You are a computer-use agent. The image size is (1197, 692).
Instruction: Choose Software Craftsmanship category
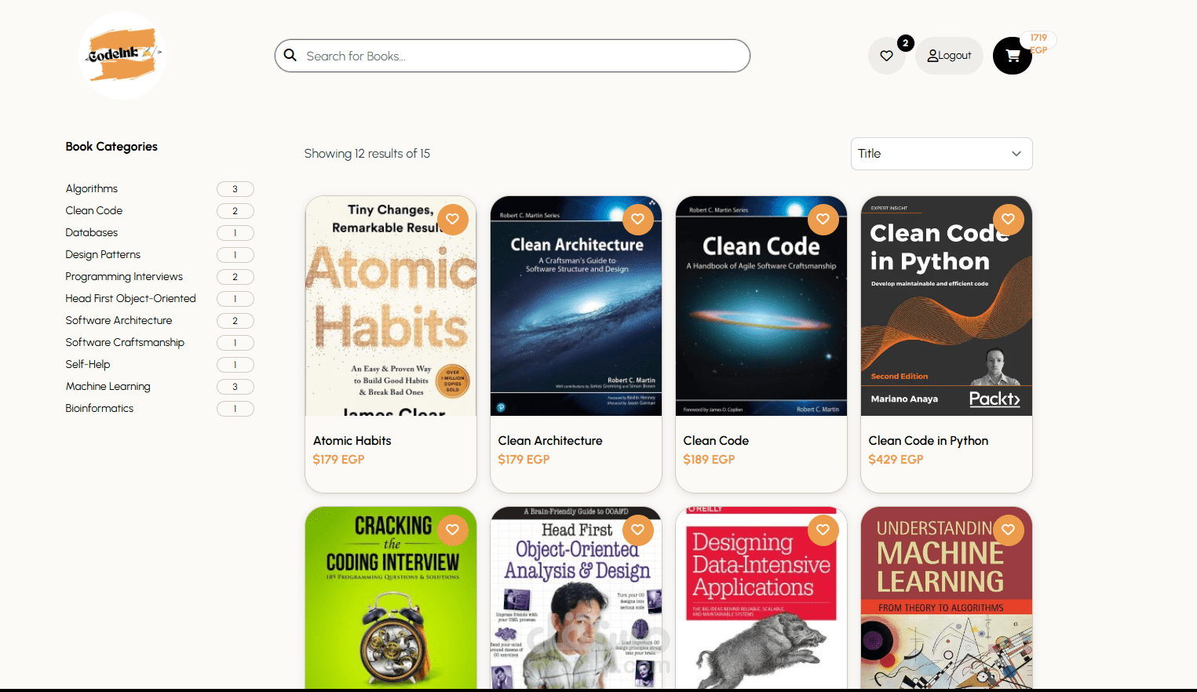click(125, 343)
